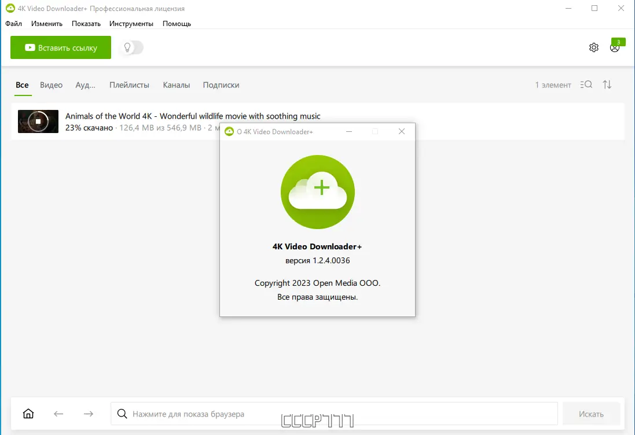Image resolution: width=635 pixels, height=435 pixels.
Task: Click the 4K Video Downloader cloud logo
Action: (x=317, y=191)
